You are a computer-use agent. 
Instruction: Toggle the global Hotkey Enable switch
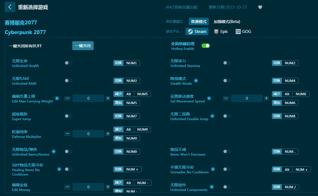pyautogui.click(x=206, y=46)
